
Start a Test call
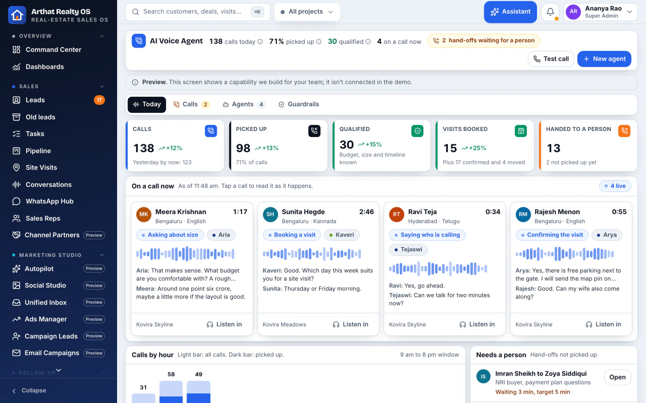(551, 59)
